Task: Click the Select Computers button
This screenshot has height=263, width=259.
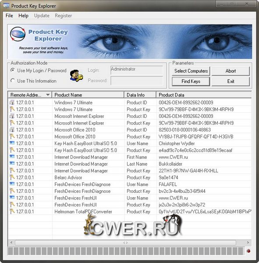Action: coord(191,71)
